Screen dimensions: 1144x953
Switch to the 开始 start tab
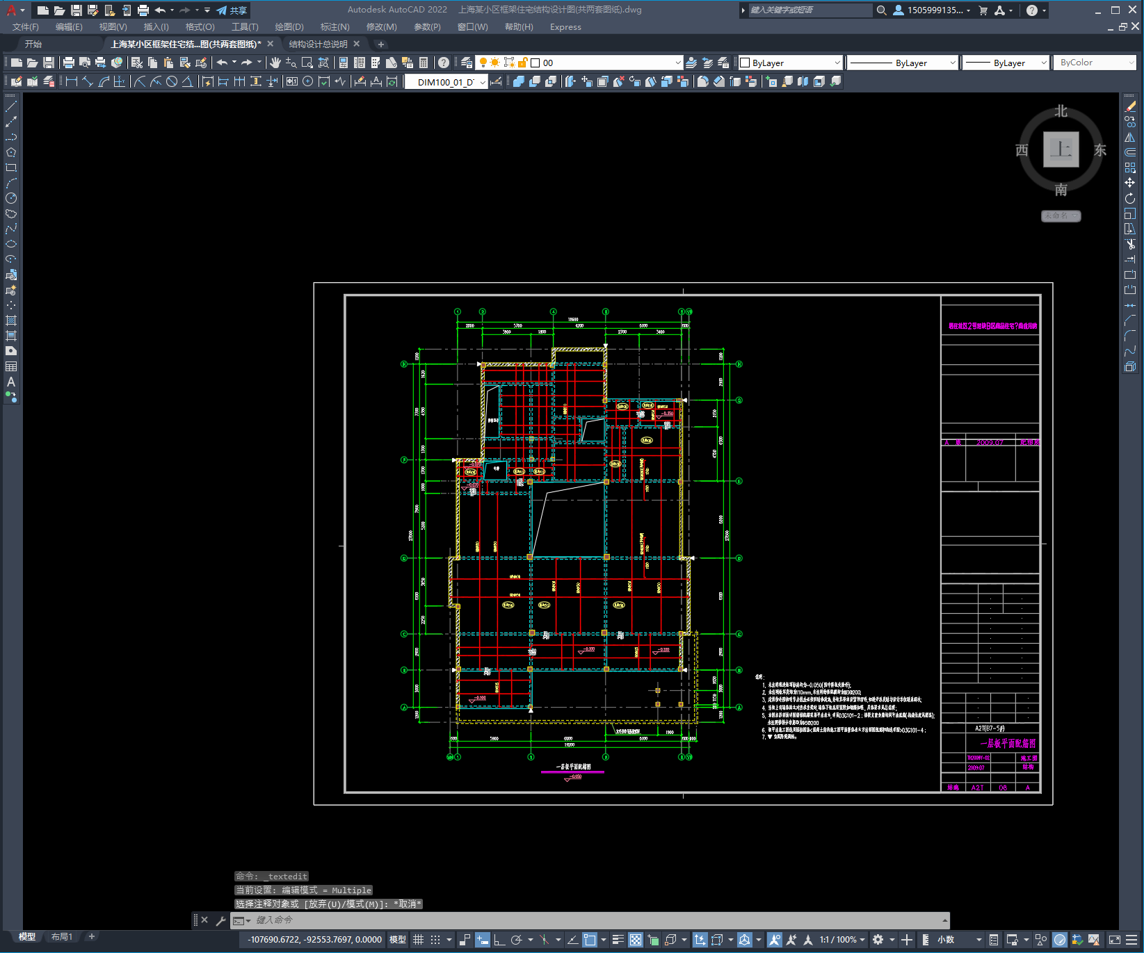point(33,44)
